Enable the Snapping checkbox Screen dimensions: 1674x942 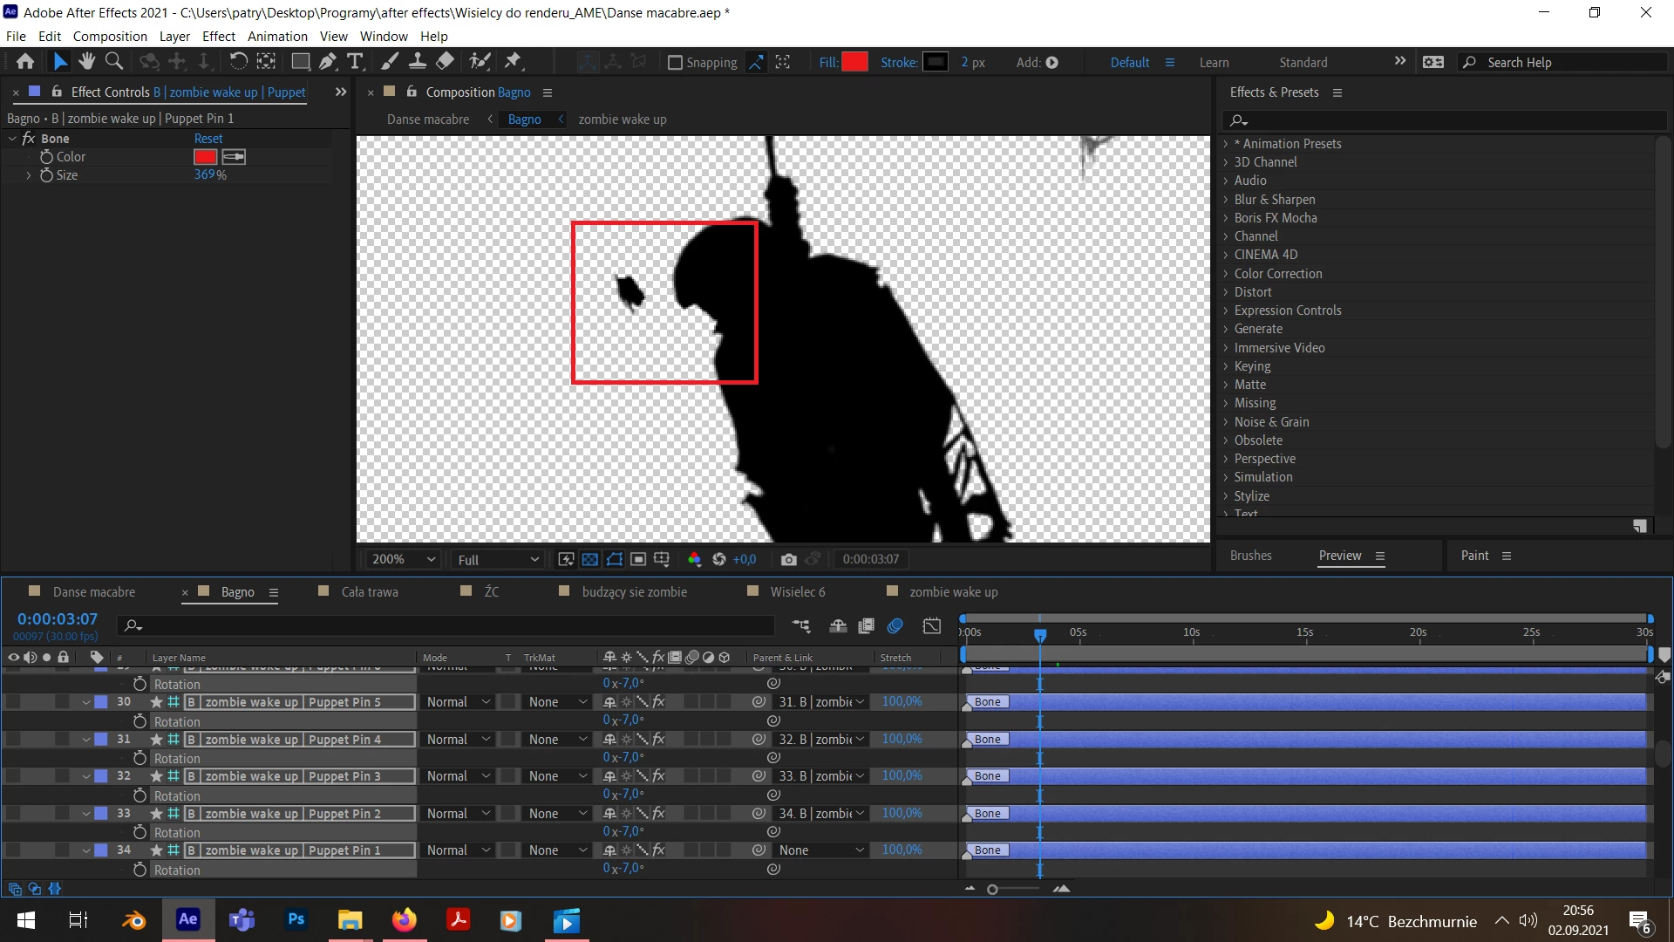tap(675, 63)
